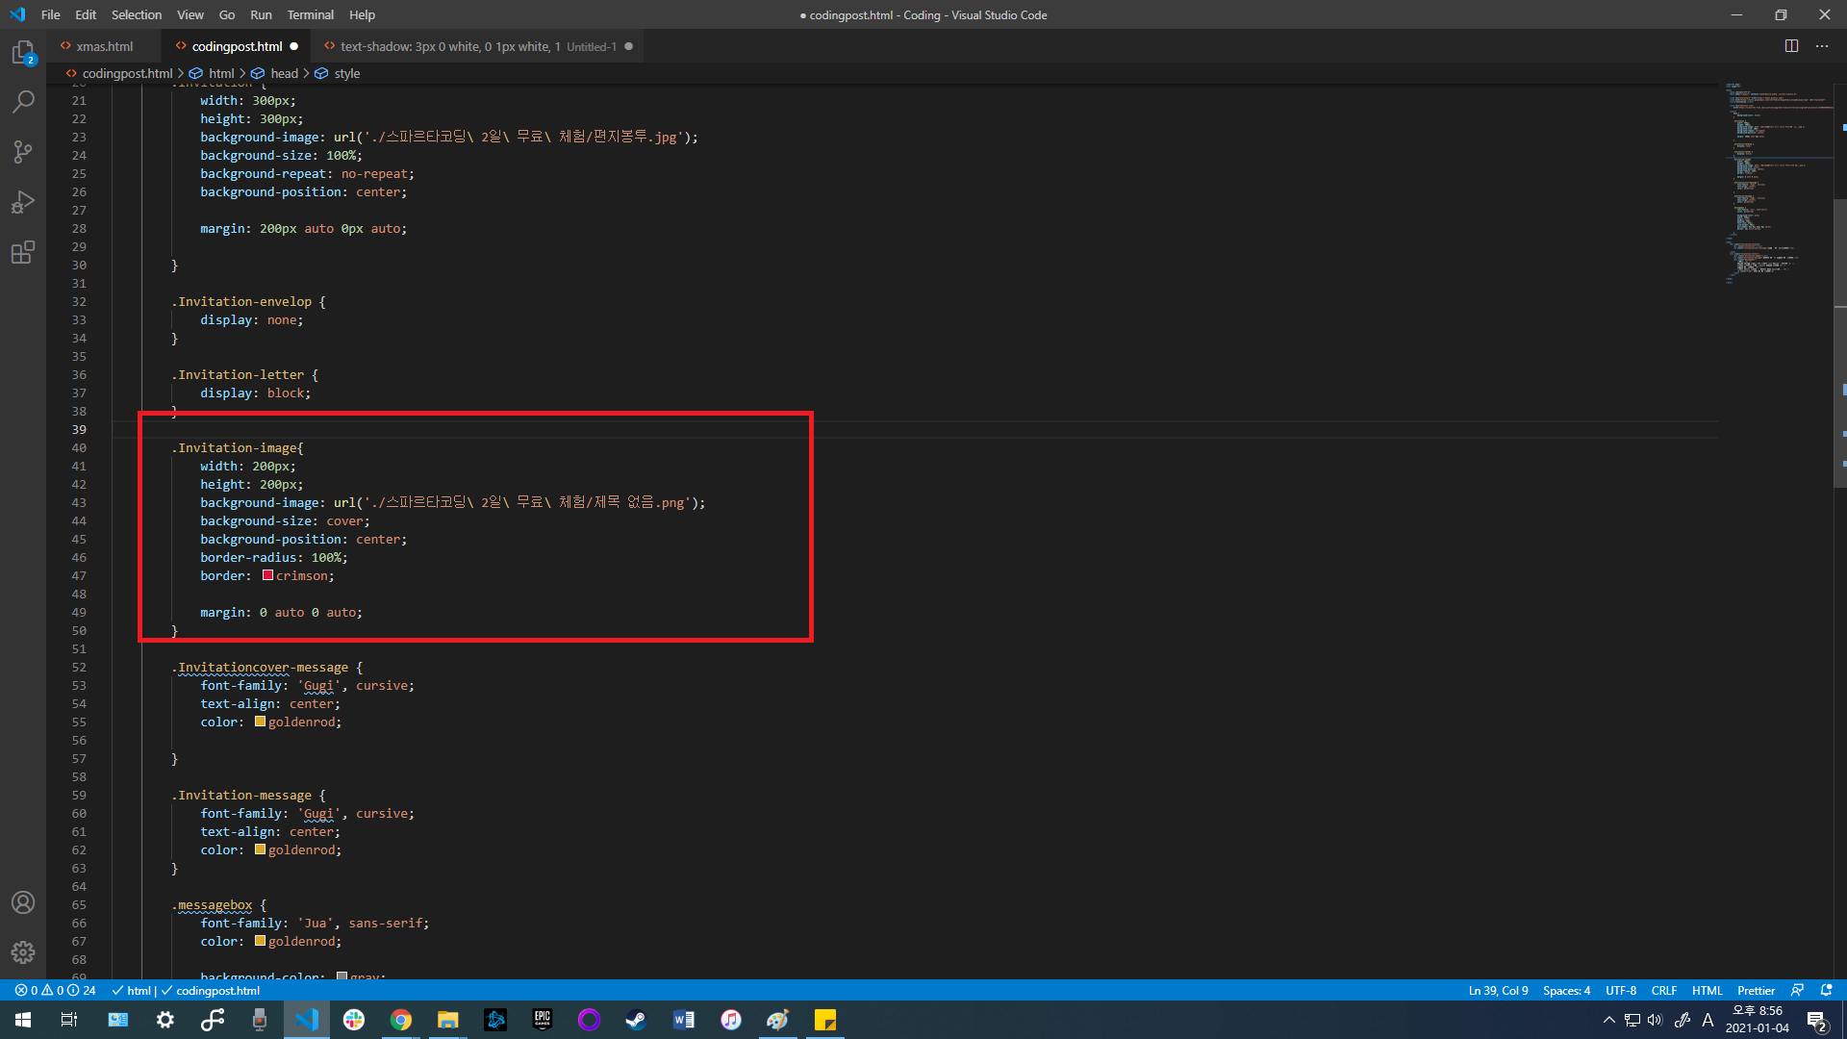The height and width of the screenshot is (1039, 1847).
Task: Click the notifications bell in status bar
Action: click(1826, 990)
